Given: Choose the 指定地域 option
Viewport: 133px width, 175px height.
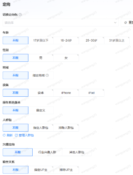Looking at the screenshot, I should [x=41, y=75].
